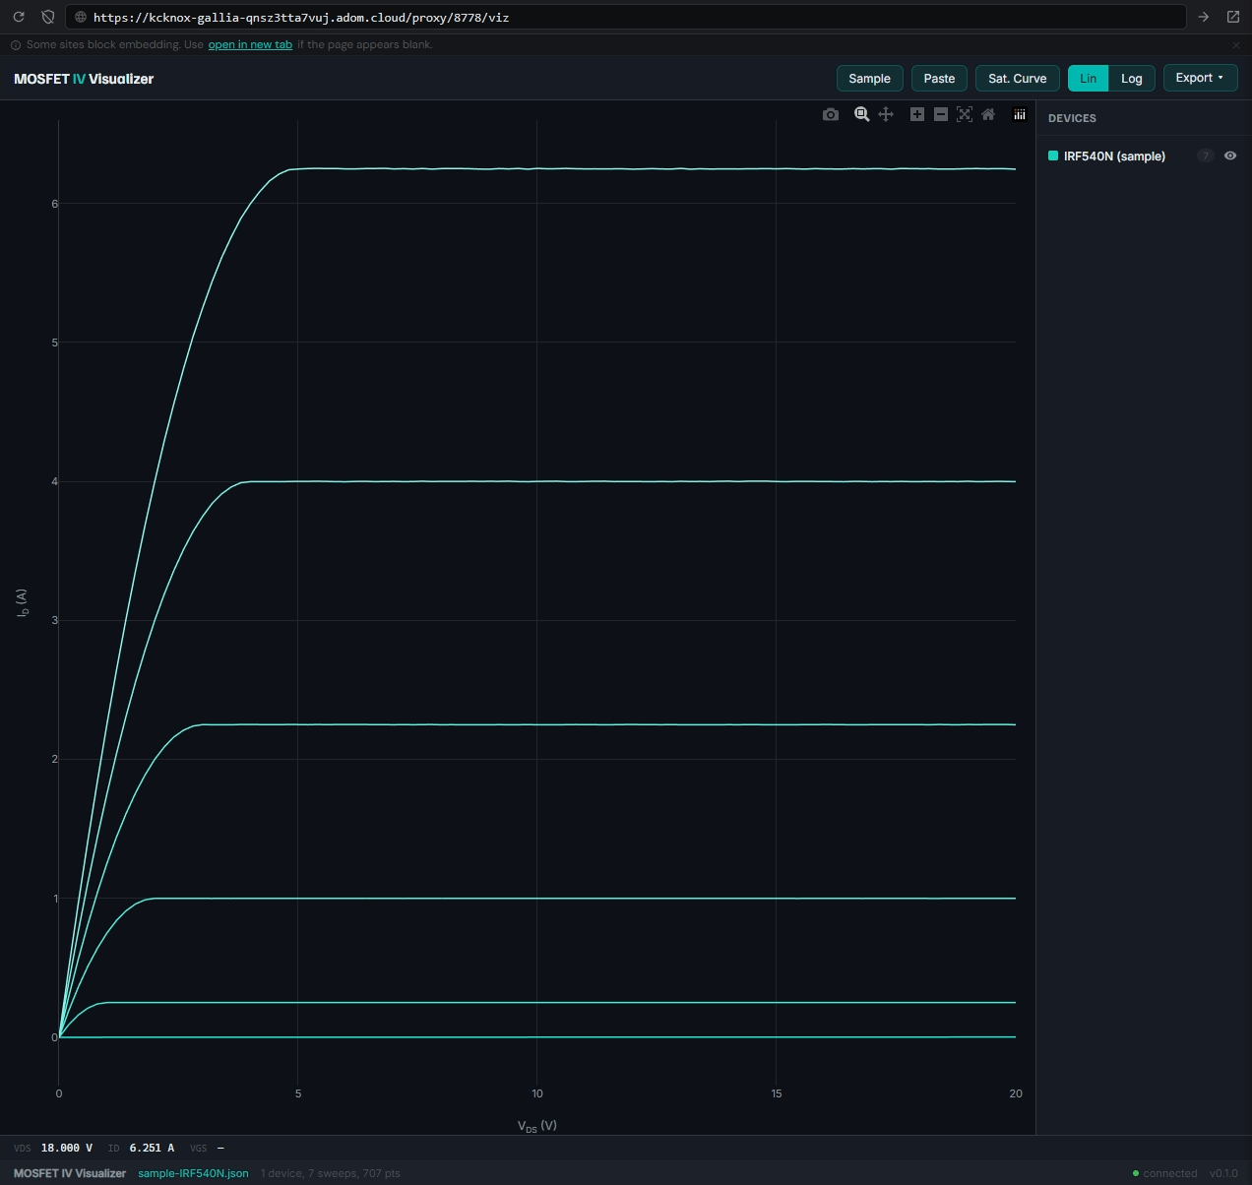Select the IRF540N (sample) device row

click(1144, 156)
